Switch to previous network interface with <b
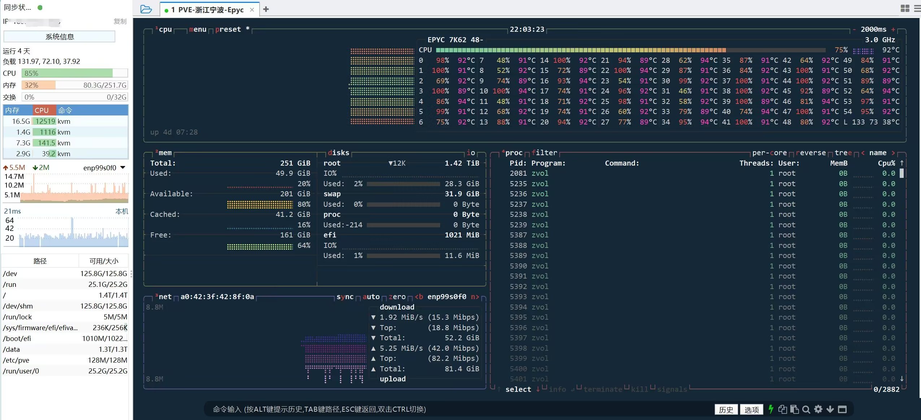 point(419,297)
